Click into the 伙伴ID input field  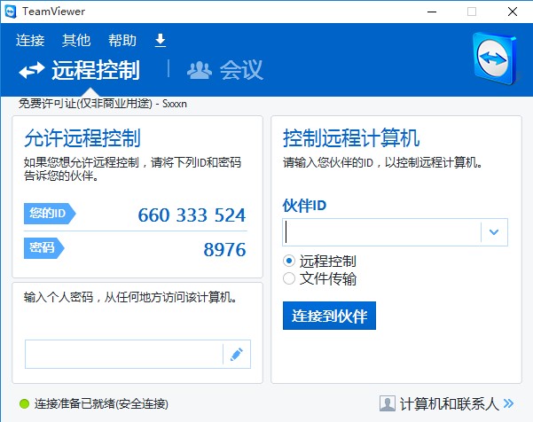click(x=381, y=232)
